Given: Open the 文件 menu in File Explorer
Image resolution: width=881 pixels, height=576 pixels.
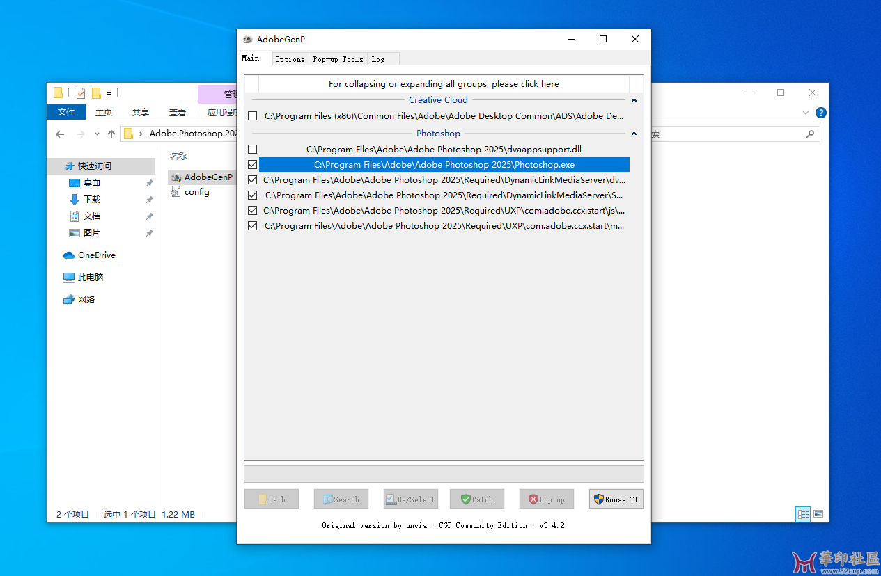Looking at the screenshot, I should [66, 112].
